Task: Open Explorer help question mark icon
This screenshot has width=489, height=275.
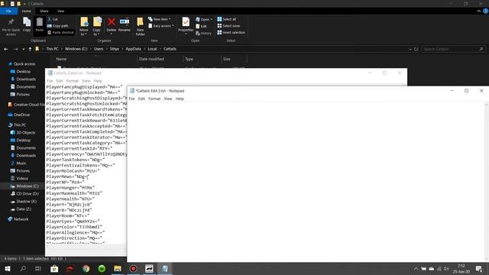Action: (485, 11)
